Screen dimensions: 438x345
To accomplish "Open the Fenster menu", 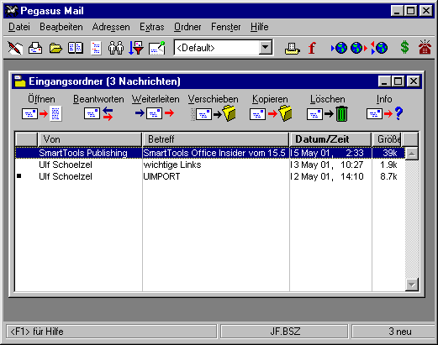I will point(226,27).
